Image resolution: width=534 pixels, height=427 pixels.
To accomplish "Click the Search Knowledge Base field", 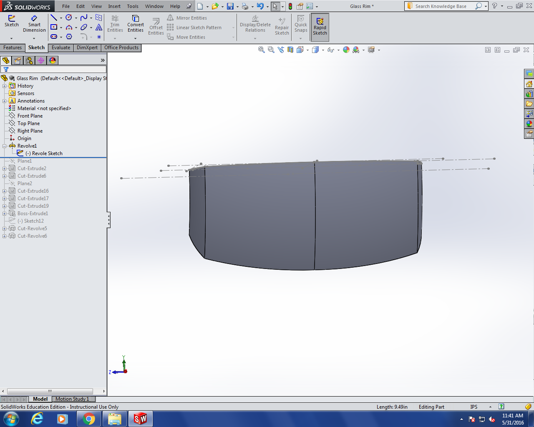I will coord(441,6).
